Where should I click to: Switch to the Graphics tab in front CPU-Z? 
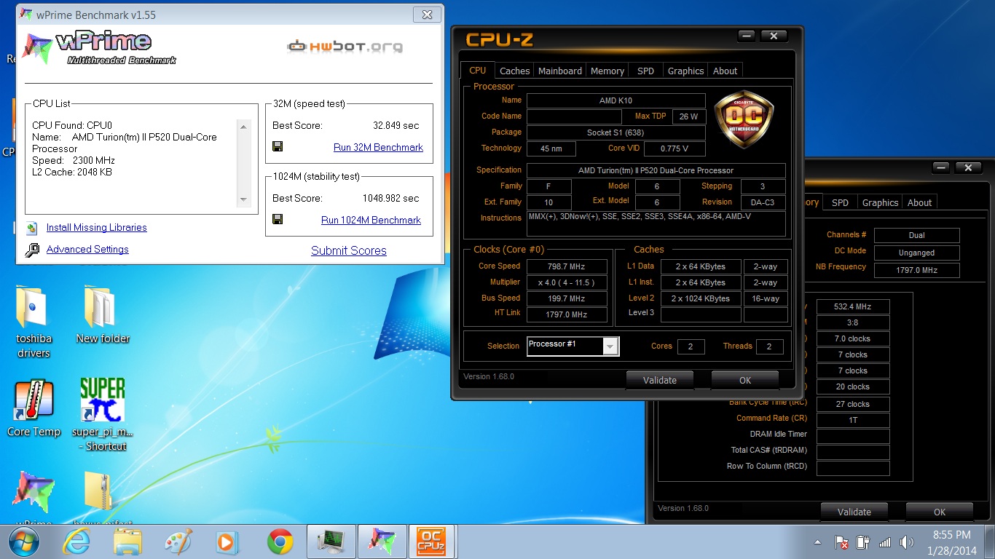tap(686, 71)
